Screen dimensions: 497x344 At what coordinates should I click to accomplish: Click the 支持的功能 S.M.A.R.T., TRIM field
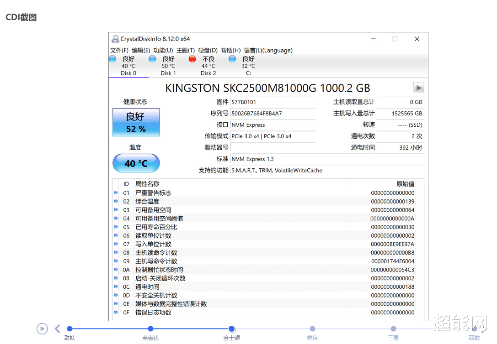(327, 171)
